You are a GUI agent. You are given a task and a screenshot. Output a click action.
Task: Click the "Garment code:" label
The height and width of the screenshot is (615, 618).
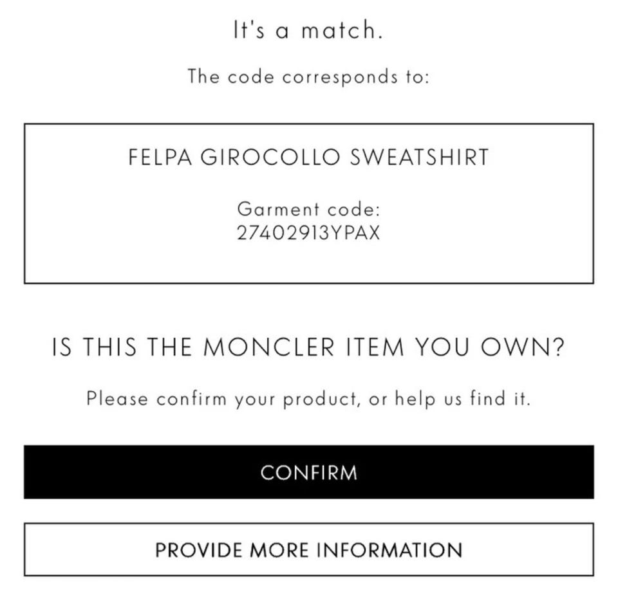pos(308,209)
